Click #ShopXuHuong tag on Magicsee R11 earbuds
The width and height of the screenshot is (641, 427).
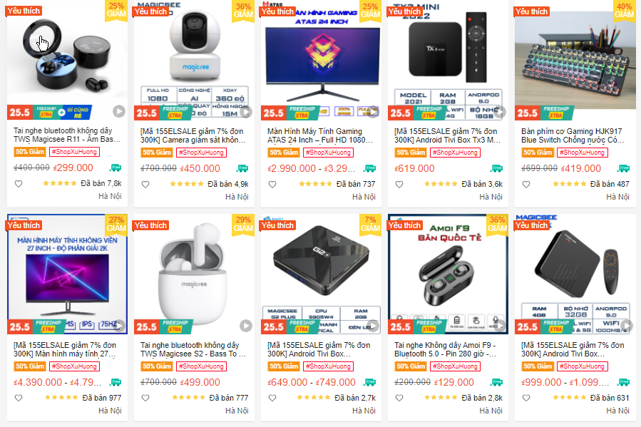coord(74,152)
